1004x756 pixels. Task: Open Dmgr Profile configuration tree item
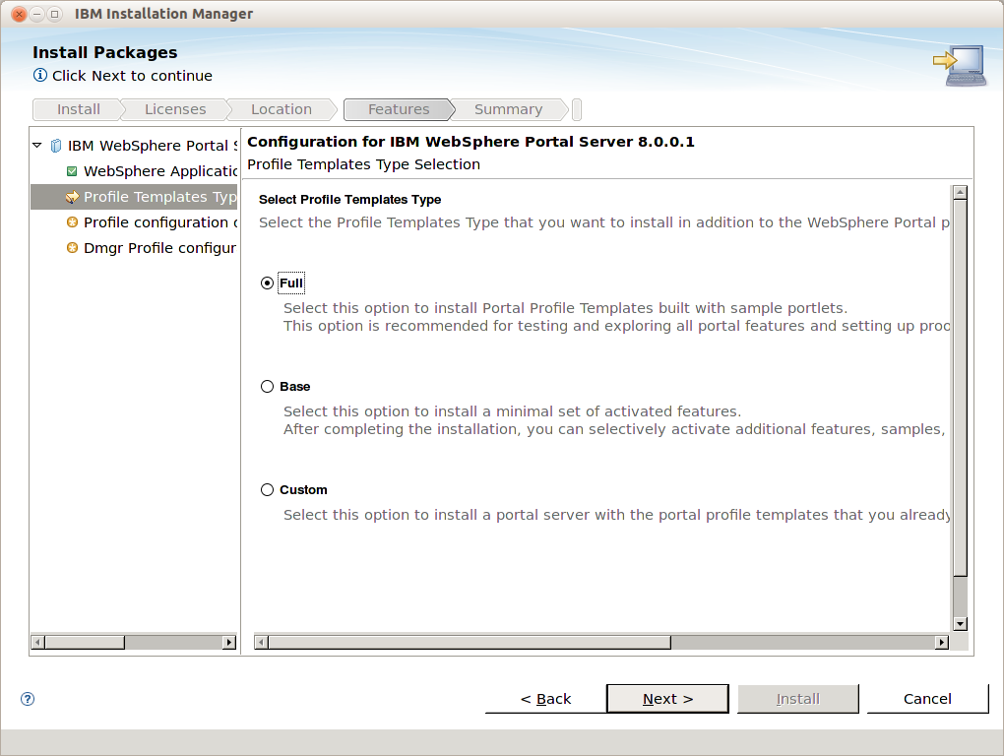(x=159, y=248)
